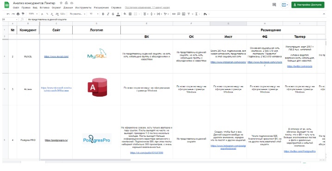Viewport: 332px width, 171px height.
Task: Click the Fill color bucket icon
Action: pos(125,14)
